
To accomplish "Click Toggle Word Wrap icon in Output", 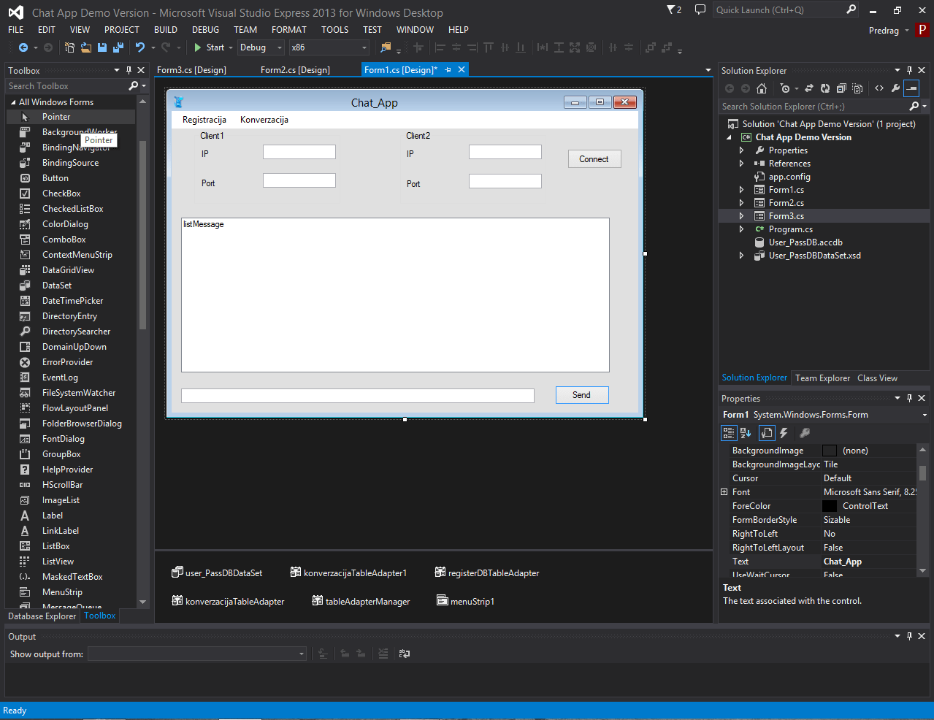I will tap(405, 654).
